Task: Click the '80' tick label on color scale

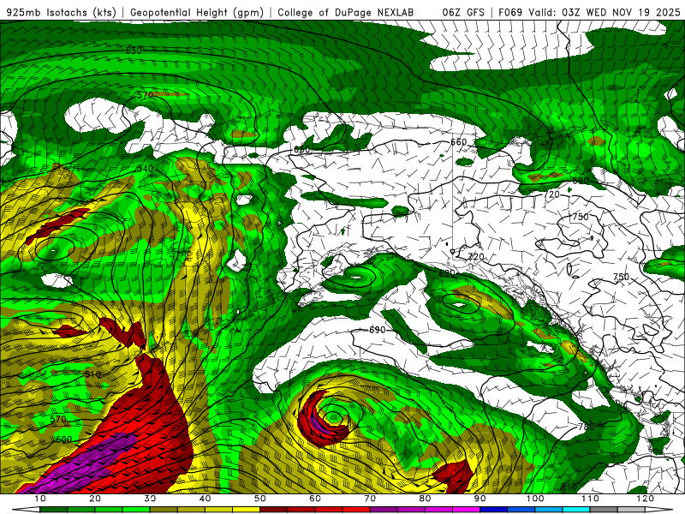Action: click(425, 499)
